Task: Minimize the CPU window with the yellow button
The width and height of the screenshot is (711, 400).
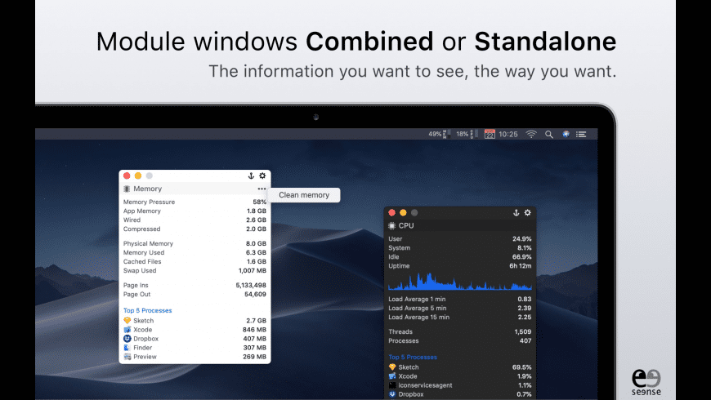Action: coord(403,212)
